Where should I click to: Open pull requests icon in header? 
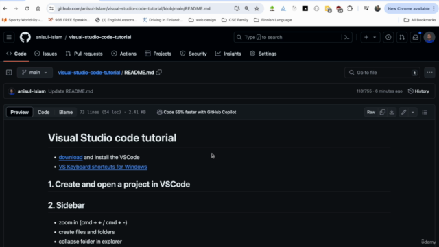pyautogui.click(x=402, y=37)
